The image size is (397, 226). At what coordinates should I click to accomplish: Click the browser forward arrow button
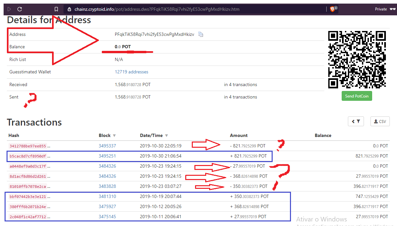point(9,9)
